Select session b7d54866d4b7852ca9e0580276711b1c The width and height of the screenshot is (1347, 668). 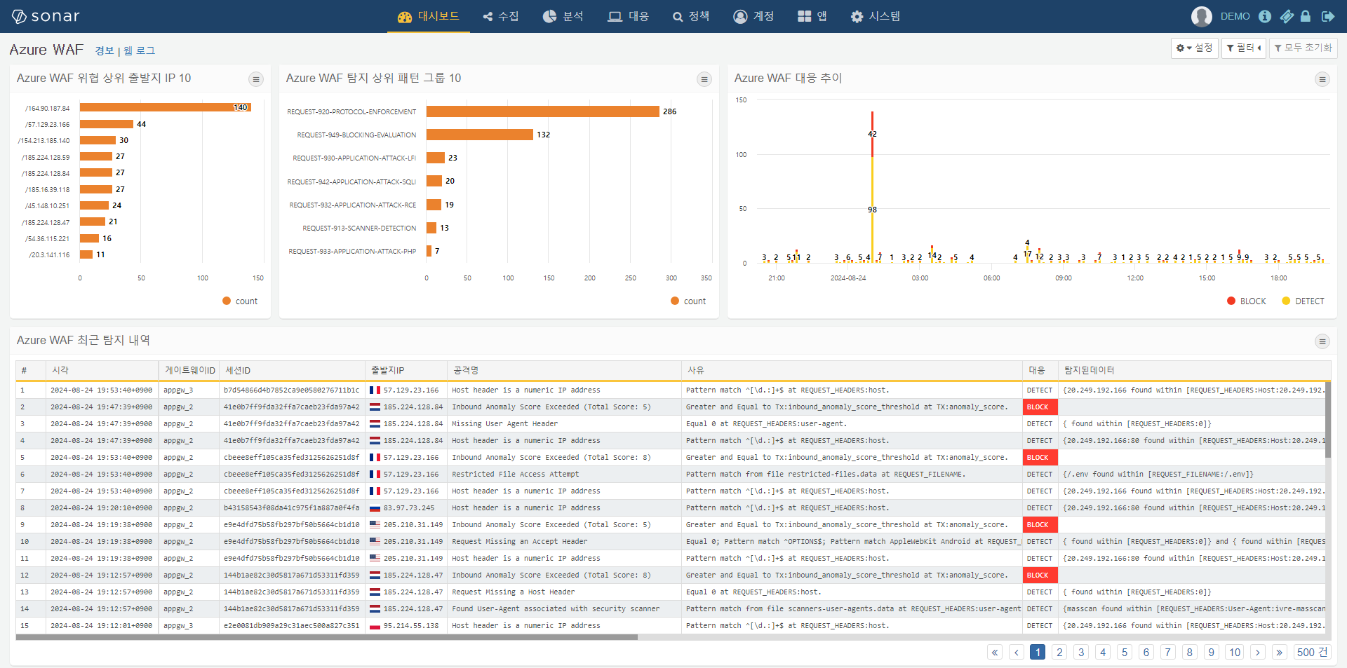[292, 390]
